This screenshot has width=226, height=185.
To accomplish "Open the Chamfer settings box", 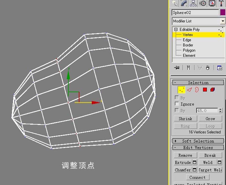I will click(195, 170).
